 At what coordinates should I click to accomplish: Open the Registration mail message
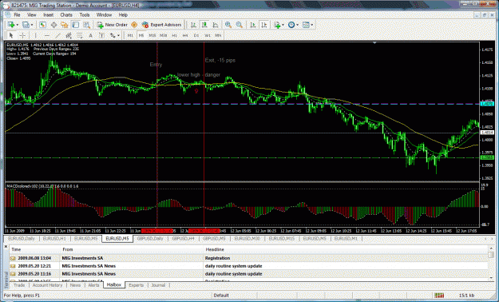point(249,258)
